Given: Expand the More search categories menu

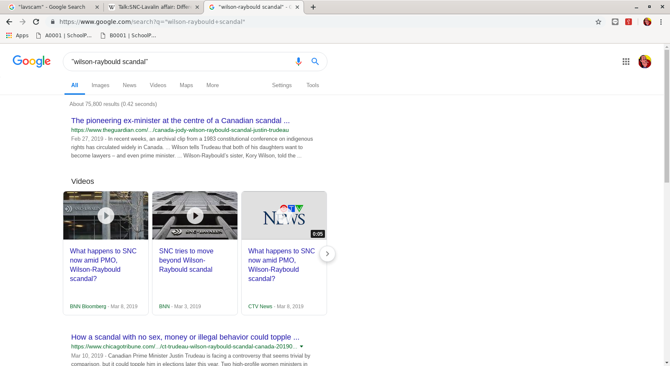Looking at the screenshot, I should click(213, 85).
